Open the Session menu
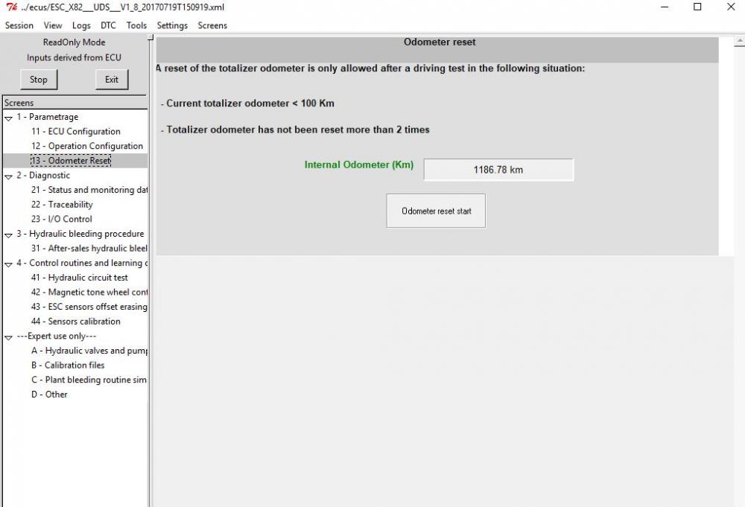The height and width of the screenshot is (507, 745). (x=19, y=25)
